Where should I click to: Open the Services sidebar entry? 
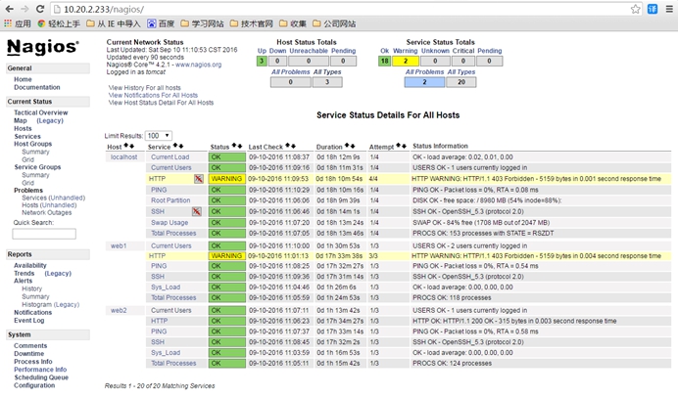(x=27, y=136)
